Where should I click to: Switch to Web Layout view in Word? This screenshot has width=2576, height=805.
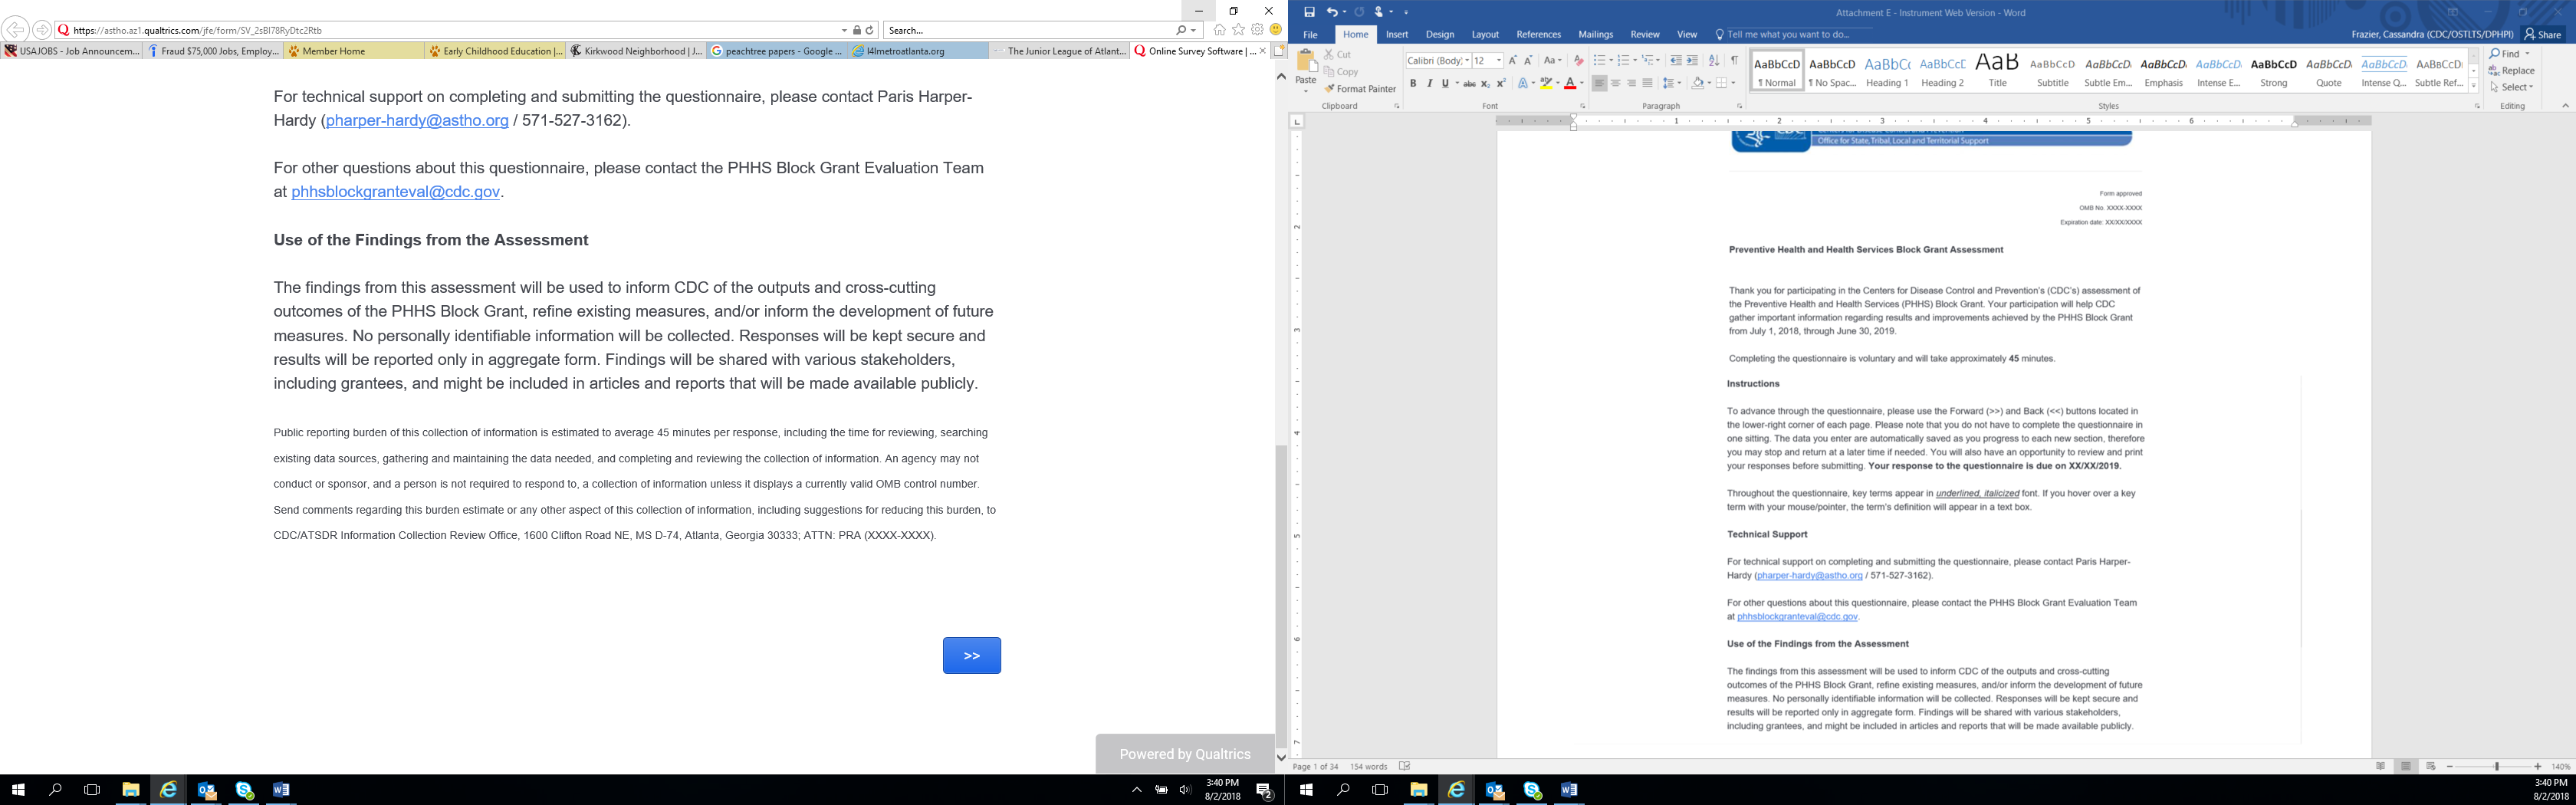[2431, 767]
